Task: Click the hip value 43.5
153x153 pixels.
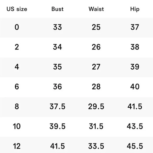Action: click(x=135, y=126)
